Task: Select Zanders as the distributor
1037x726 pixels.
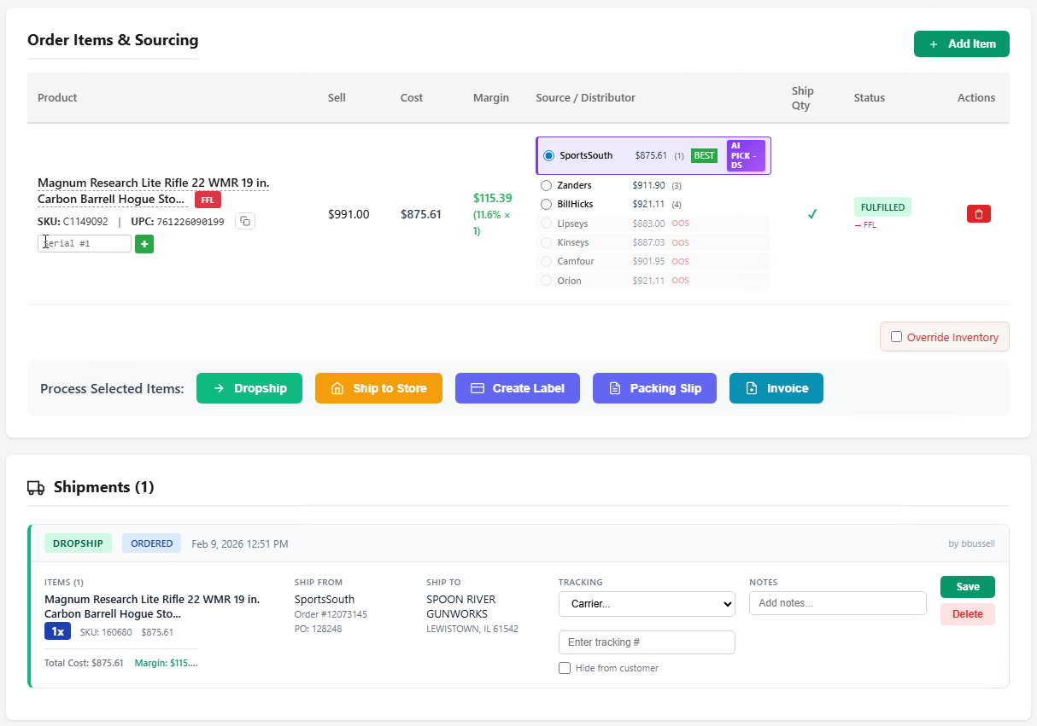Action: (547, 185)
